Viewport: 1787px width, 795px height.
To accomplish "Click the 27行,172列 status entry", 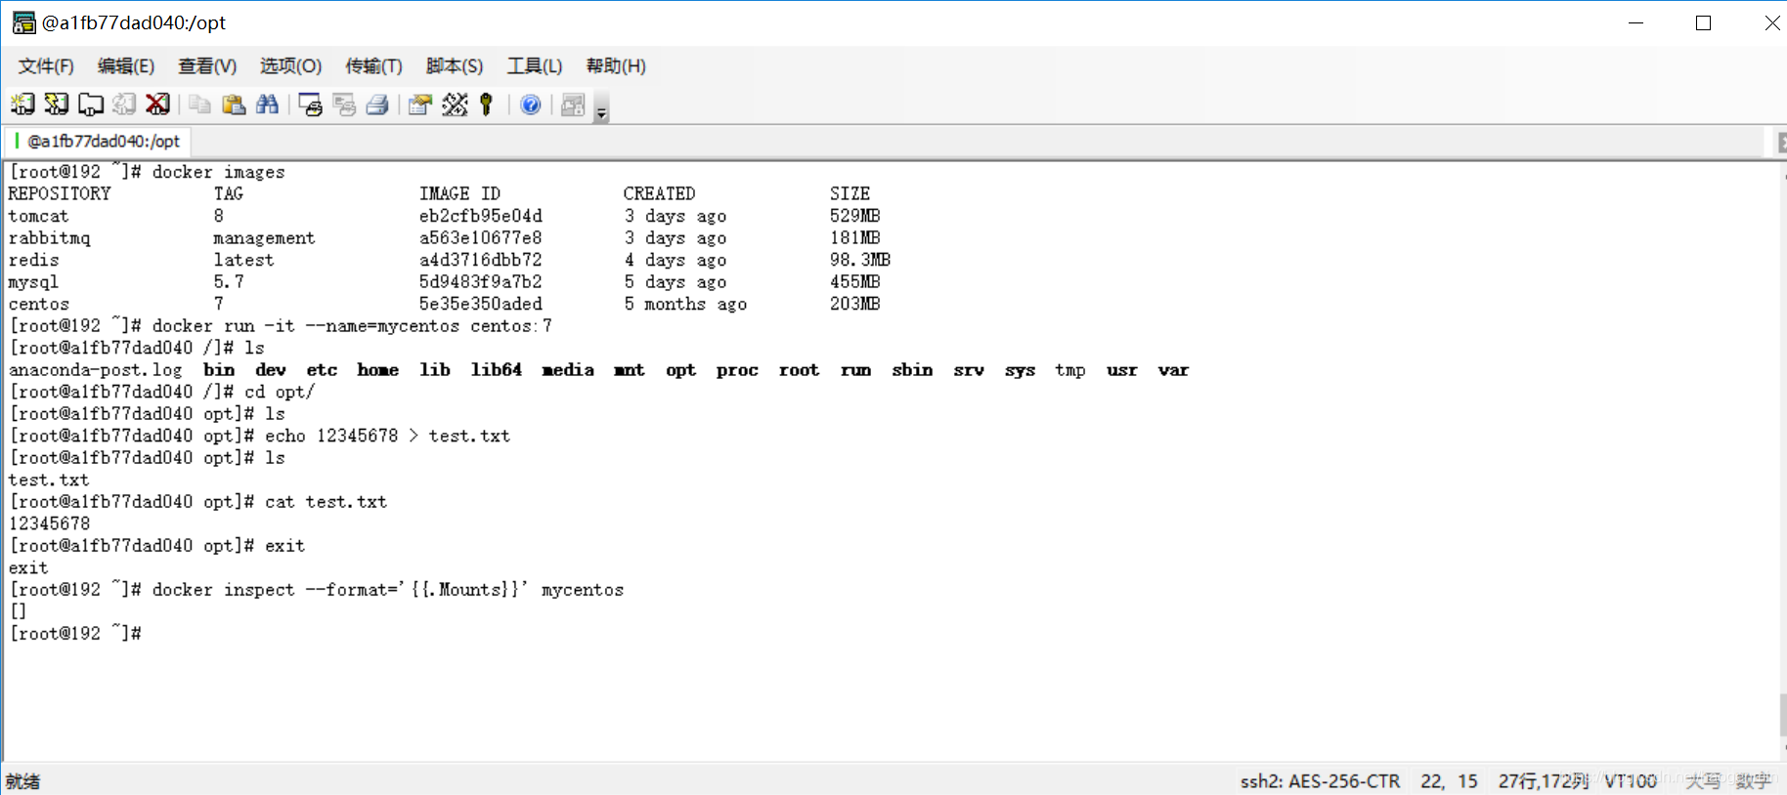I will [x=1543, y=781].
